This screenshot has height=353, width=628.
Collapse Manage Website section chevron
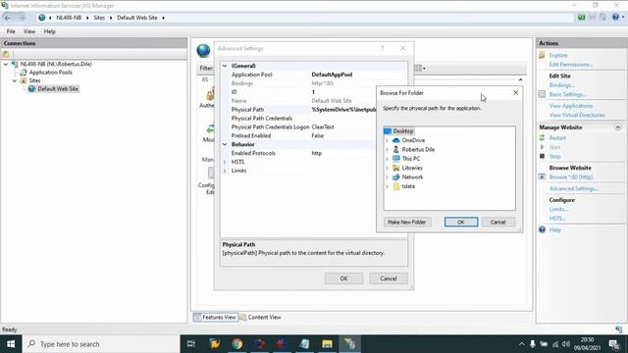[617, 127]
